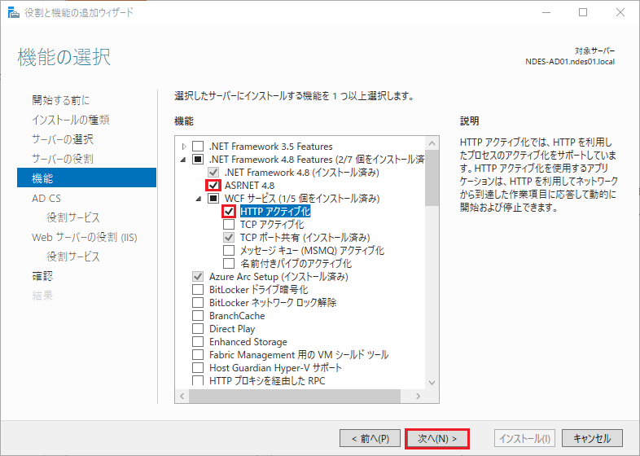Image resolution: width=640 pixels, height=456 pixels.
Task: Go to the 確認 step
Action: [42, 276]
